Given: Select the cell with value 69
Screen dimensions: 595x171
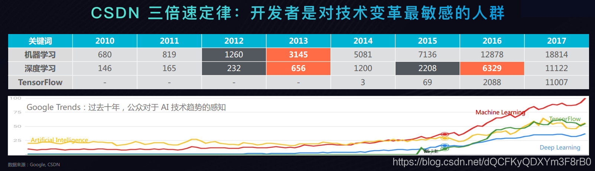Looking at the screenshot, I should point(427,82).
